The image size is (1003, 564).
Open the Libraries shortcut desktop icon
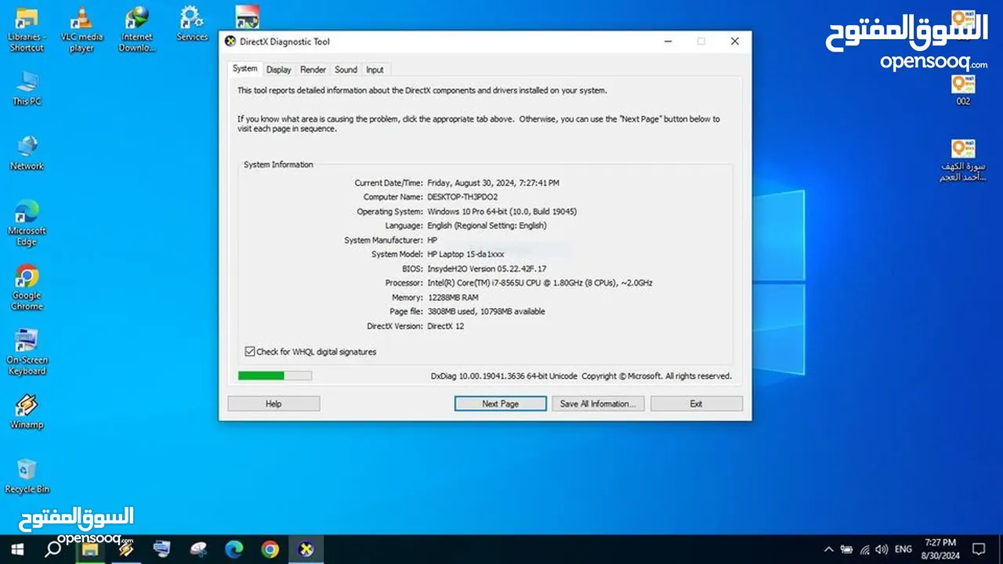point(27,30)
